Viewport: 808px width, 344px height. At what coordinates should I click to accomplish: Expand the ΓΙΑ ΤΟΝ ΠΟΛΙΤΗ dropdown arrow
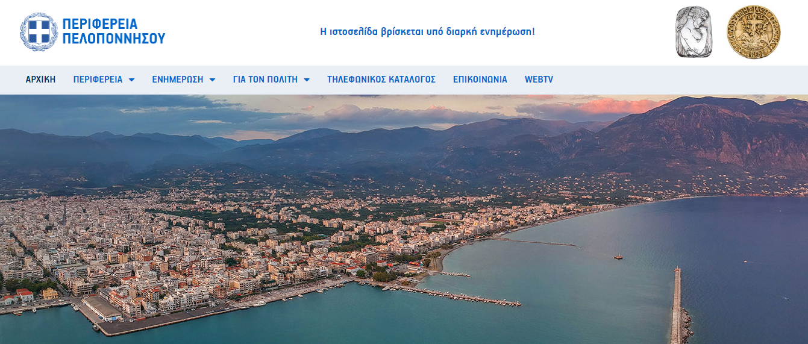tap(307, 80)
